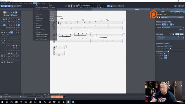Viewport: 185px width, 104px height.
Task: Open the File menu
Action: pyautogui.click(x=2, y=3)
